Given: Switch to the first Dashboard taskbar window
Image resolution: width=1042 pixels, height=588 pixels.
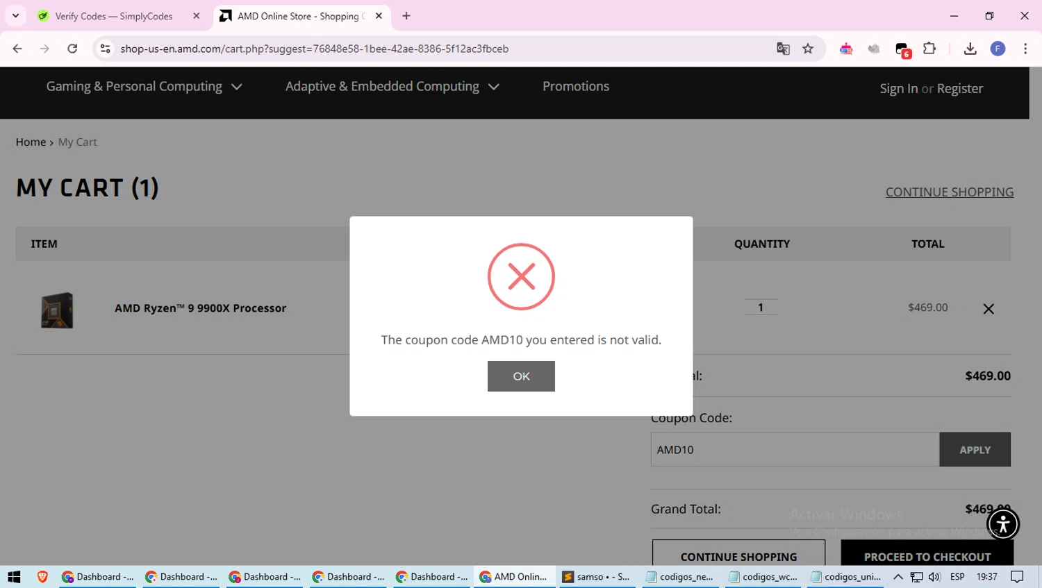Looking at the screenshot, I should pyautogui.click(x=98, y=577).
